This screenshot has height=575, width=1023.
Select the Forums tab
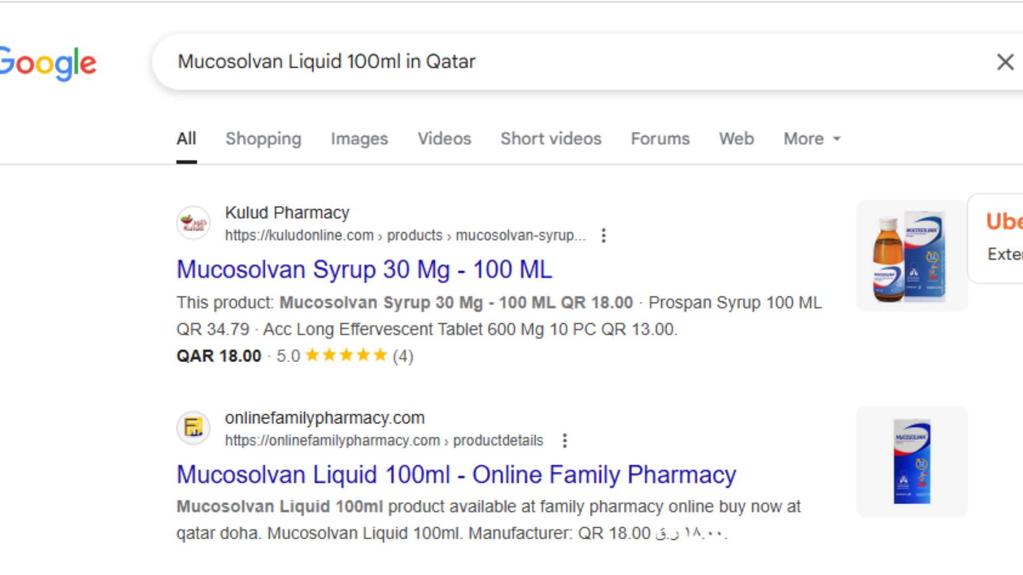tap(660, 139)
